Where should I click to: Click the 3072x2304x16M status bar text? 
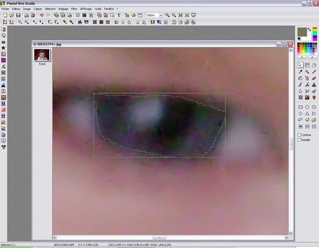[64, 245]
